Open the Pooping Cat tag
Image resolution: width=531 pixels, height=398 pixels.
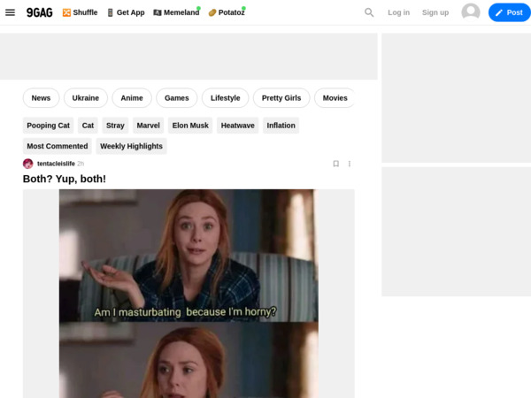click(48, 126)
